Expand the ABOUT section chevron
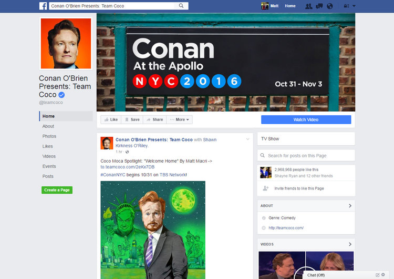The height and width of the screenshot is (279, 394). (350, 206)
